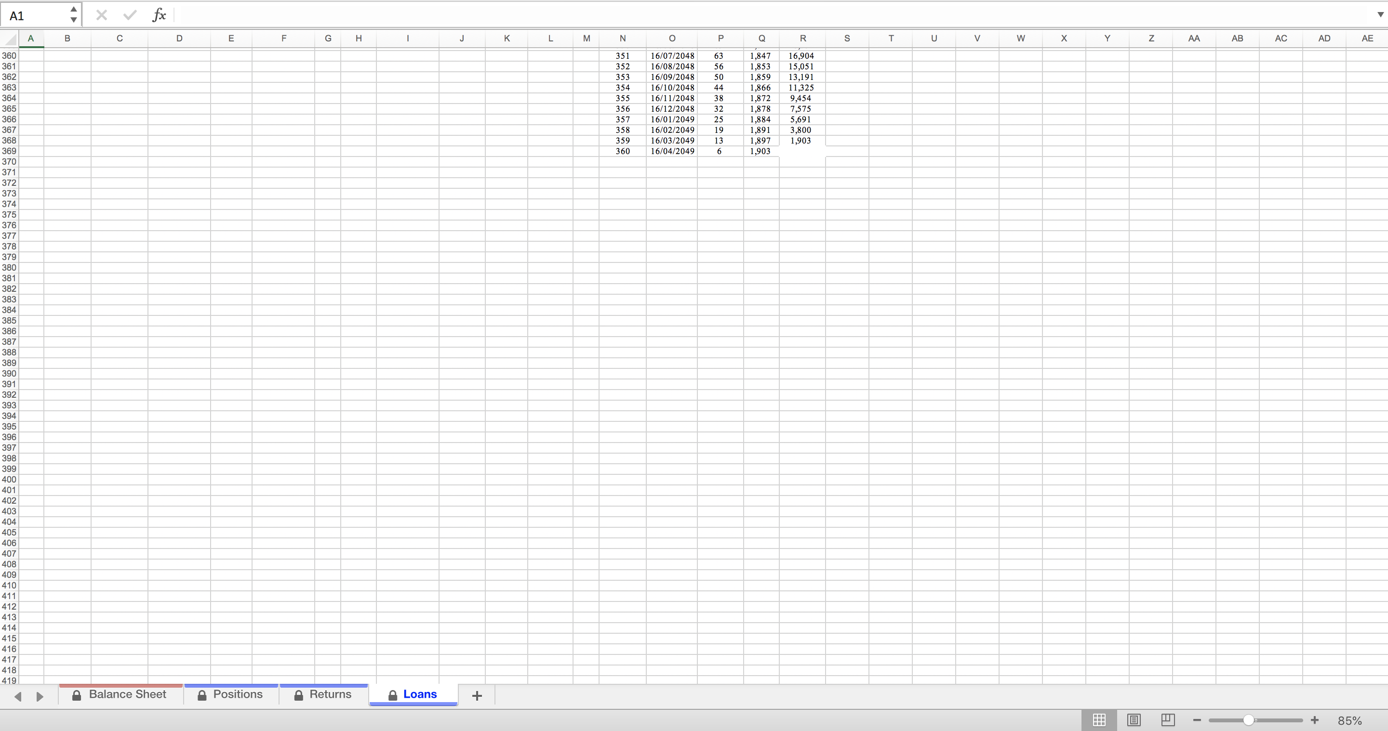
Task: Click cell containing 13,191
Action: pyautogui.click(x=802, y=77)
